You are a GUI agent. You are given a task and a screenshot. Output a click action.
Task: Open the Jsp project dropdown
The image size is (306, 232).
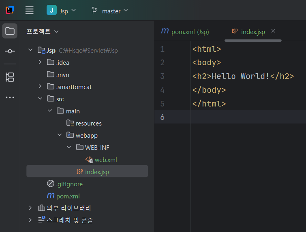(61, 11)
